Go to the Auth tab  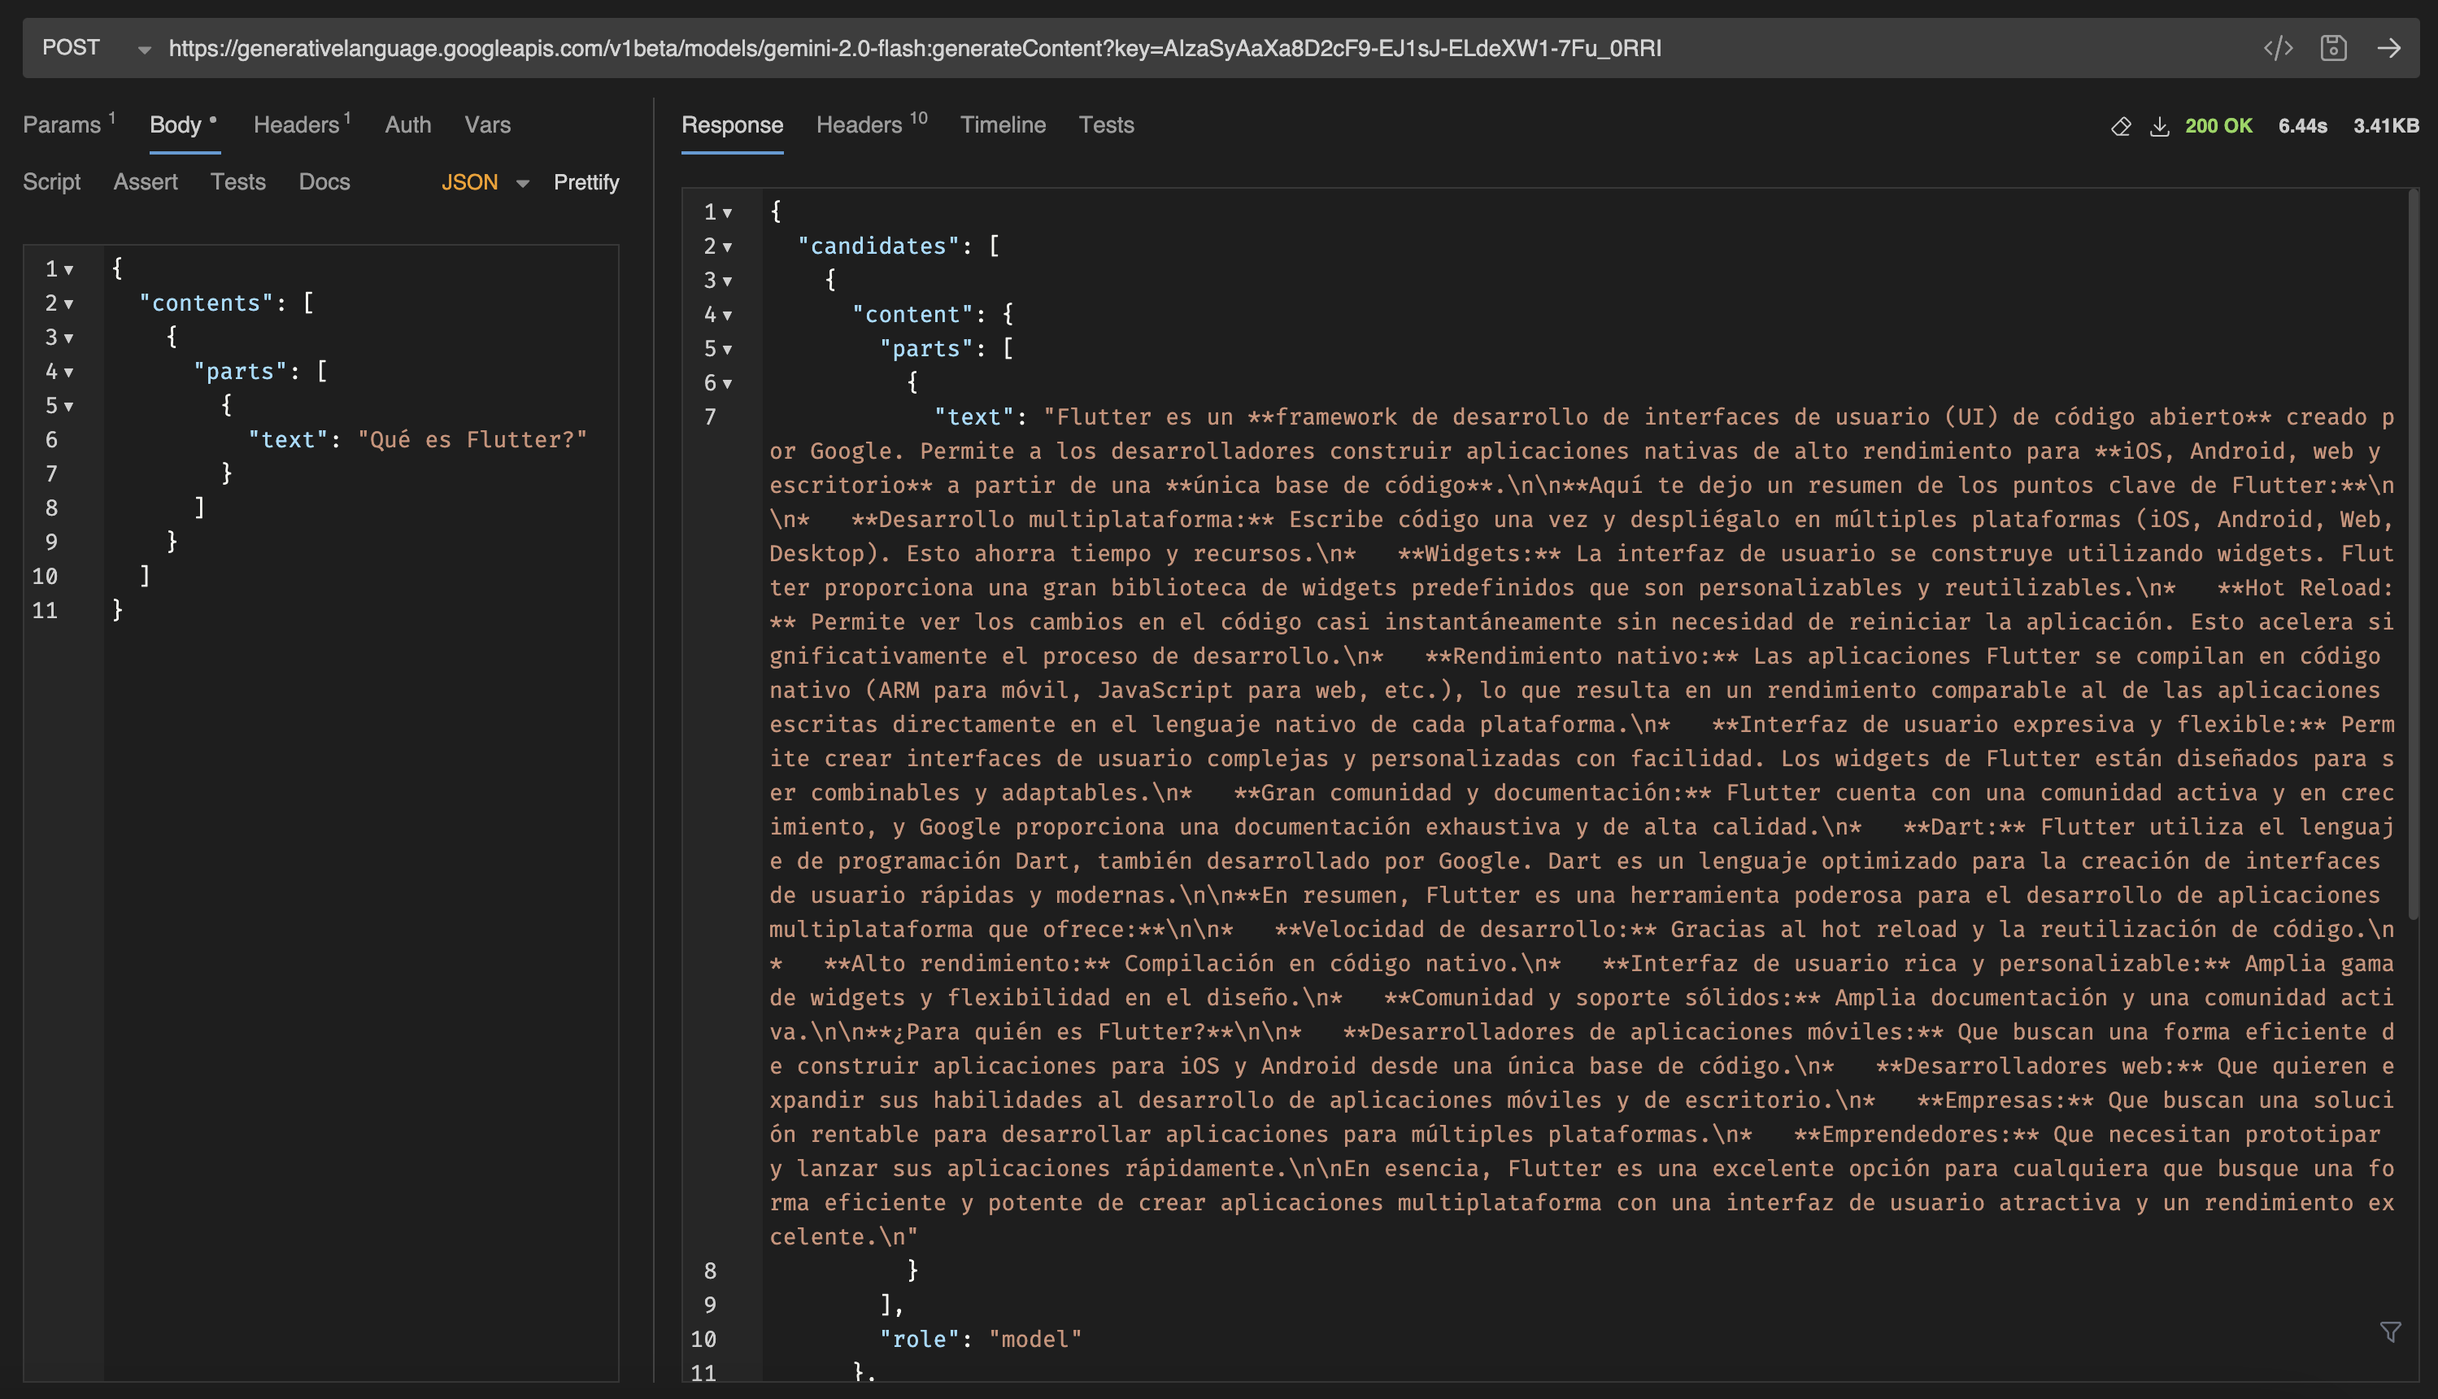point(408,125)
